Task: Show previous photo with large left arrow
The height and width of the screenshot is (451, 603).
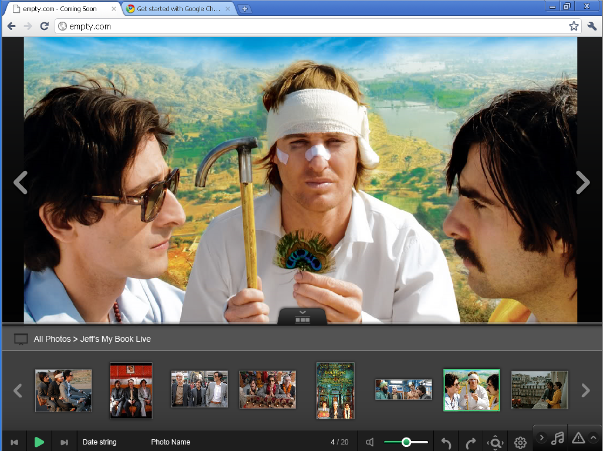Action: pyautogui.click(x=21, y=182)
